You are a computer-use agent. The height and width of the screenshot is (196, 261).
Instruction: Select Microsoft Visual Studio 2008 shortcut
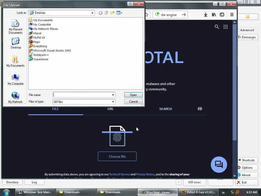tap(50, 51)
